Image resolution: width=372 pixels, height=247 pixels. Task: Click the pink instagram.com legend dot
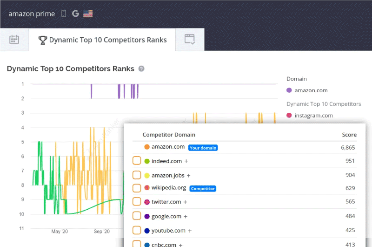click(289, 116)
